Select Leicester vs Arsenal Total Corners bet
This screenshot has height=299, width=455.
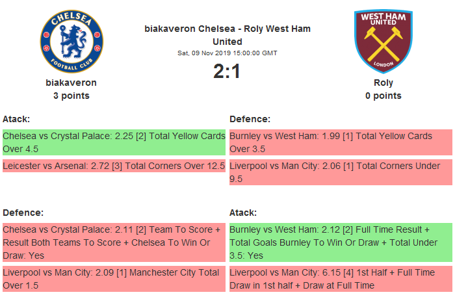[114, 166]
